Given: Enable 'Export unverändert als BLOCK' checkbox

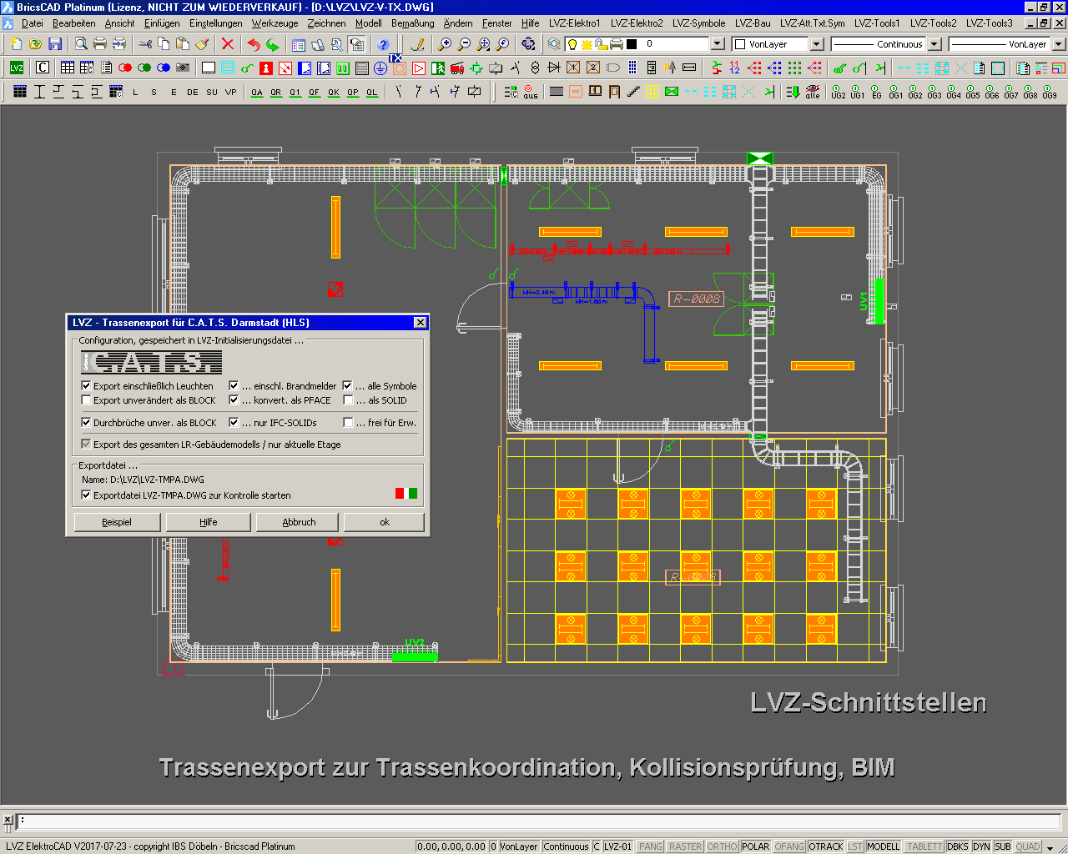Looking at the screenshot, I should coord(86,400).
